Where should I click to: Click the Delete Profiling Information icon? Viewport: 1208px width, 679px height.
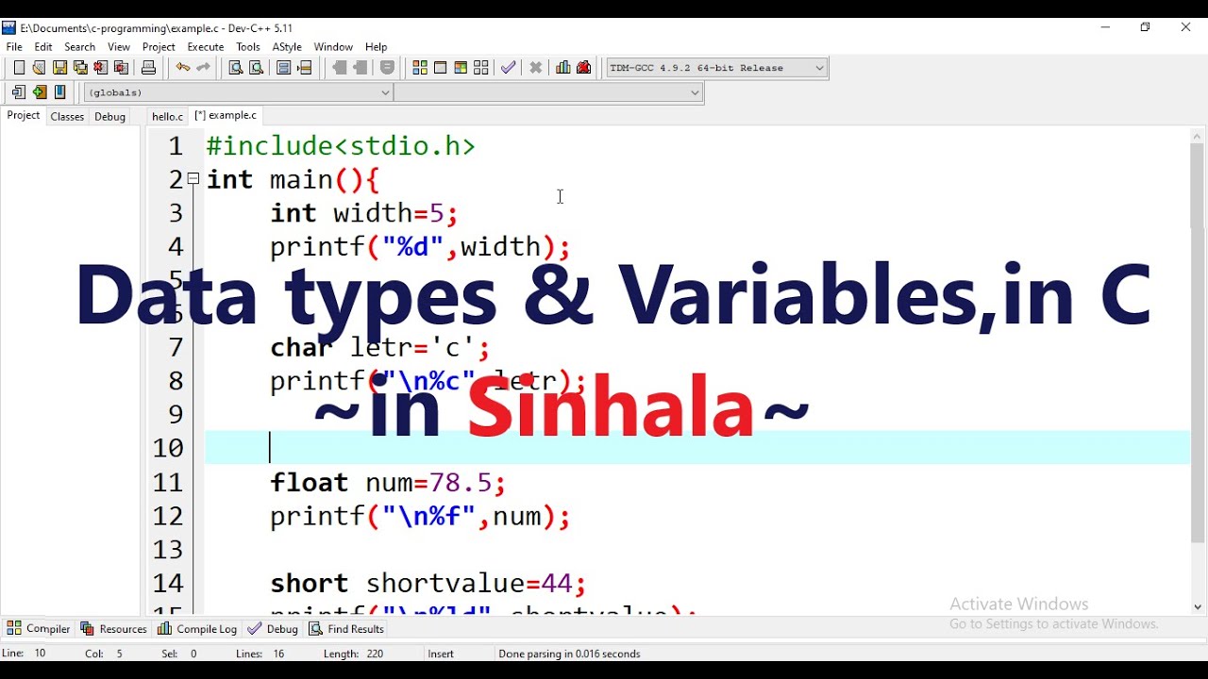pos(584,67)
